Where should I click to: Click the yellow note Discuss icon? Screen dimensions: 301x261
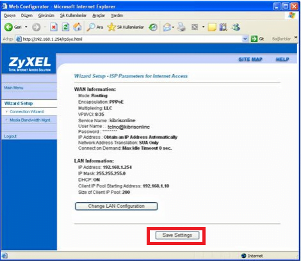[x=212, y=27]
